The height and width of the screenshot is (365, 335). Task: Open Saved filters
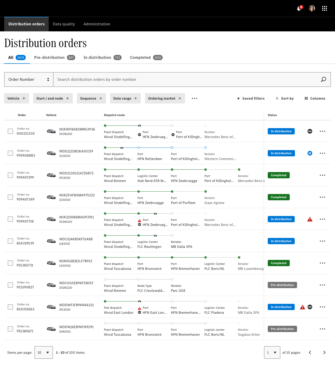pos(251,98)
